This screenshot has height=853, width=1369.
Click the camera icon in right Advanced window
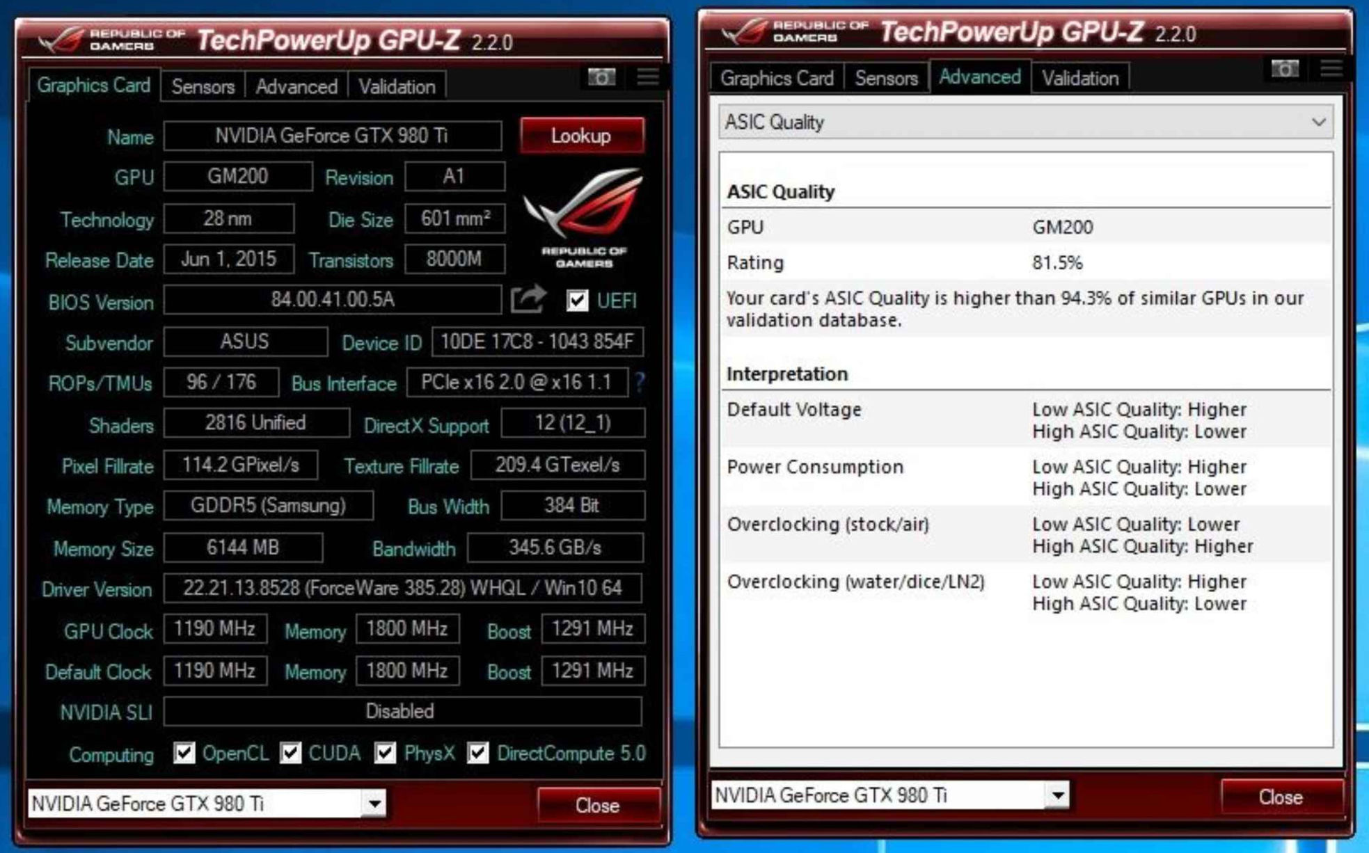[x=1285, y=69]
